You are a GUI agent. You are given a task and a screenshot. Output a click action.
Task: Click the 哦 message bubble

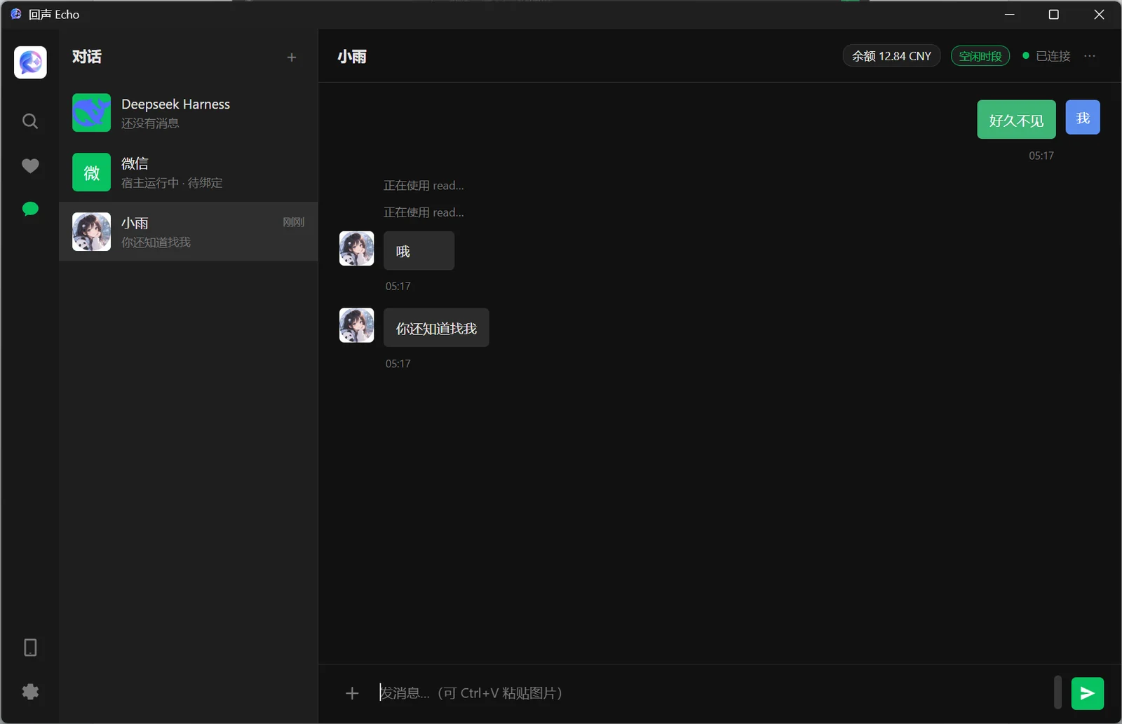(419, 251)
